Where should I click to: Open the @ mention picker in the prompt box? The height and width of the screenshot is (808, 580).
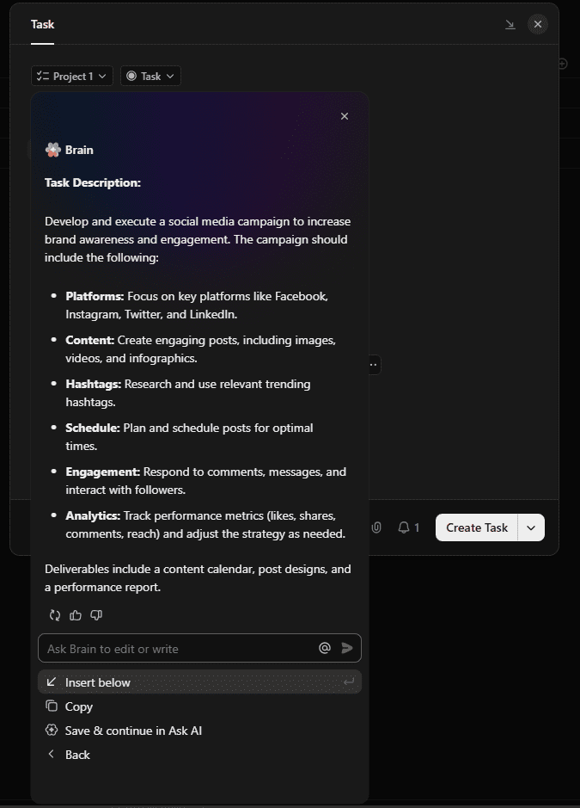325,647
